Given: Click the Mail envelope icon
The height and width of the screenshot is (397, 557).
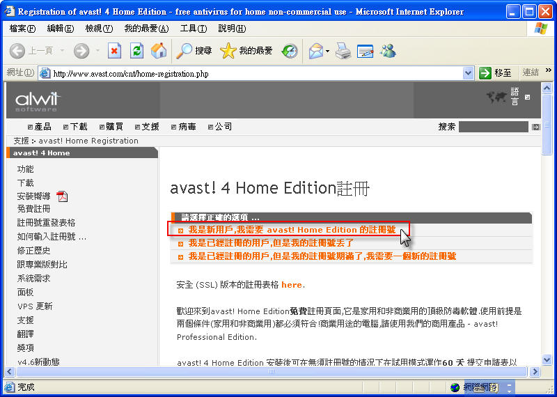Looking at the screenshot, I should [x=316, y=51].
